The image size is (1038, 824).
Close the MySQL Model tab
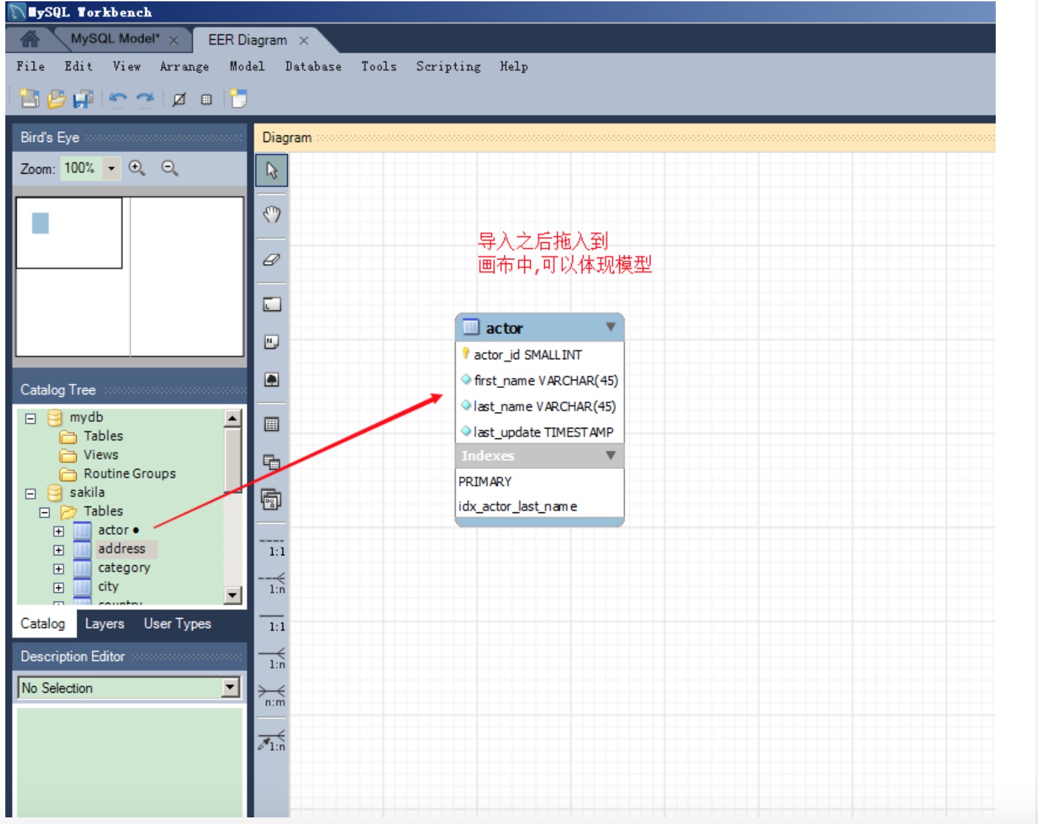coord(174,40)
